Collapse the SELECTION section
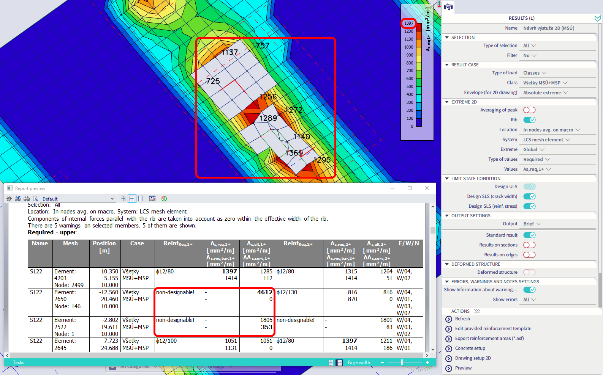 [447, 38]
